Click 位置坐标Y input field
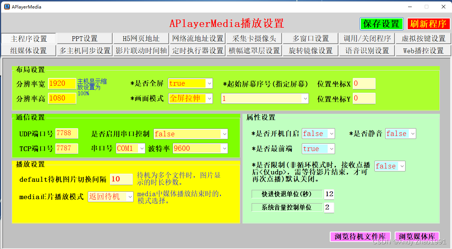The width and height of the screenshot is (452, 249). point(364,98)
